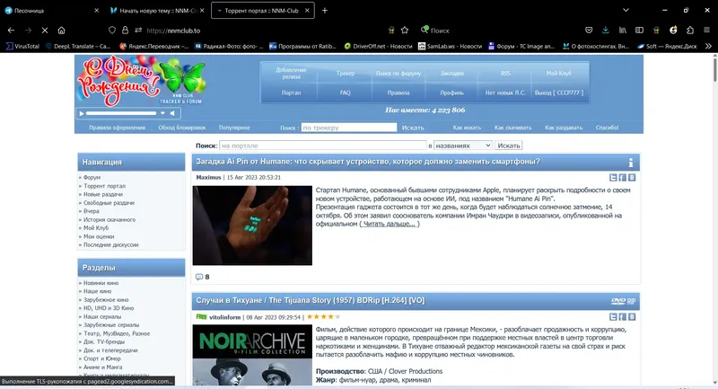The image size is (718, 389).
Task: Share Humane article via VK icon
Action: coord(632,177)
